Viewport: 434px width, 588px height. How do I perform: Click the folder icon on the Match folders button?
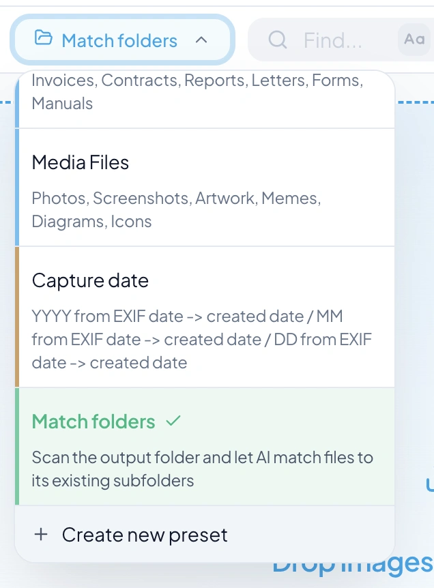[42, 40]
